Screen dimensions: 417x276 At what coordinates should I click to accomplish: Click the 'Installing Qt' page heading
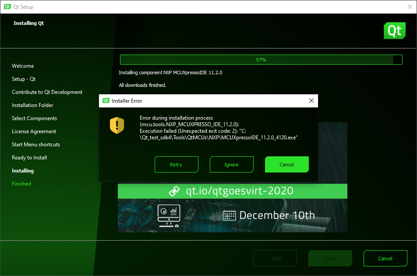click(x=29, y=23)
